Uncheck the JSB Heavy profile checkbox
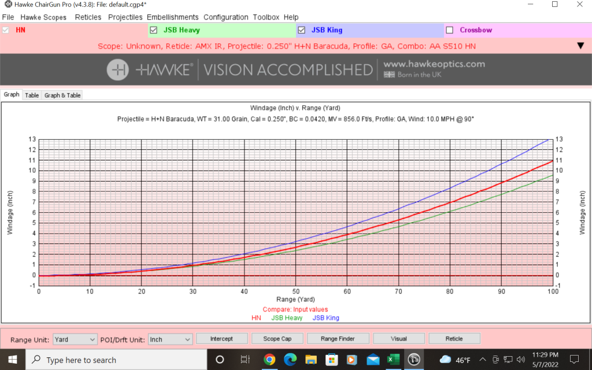This screenshot has height=370, width=592. tap(153, 30)
